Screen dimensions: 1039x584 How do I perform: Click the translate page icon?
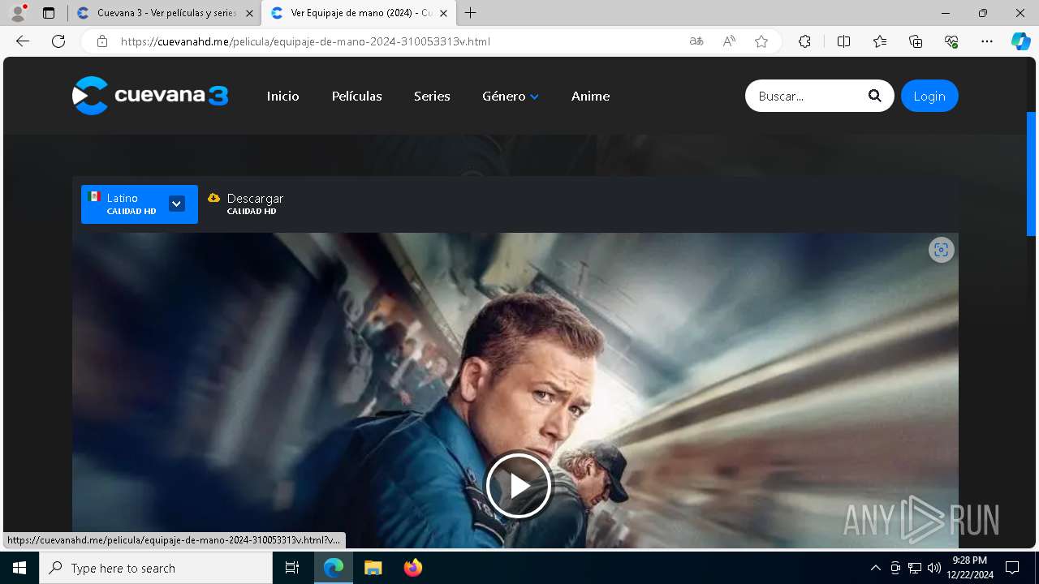pos(696,41)
